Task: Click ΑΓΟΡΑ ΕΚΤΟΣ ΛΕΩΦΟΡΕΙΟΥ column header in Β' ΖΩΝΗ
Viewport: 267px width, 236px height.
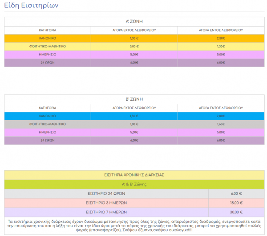Action: tap(134, 108)
